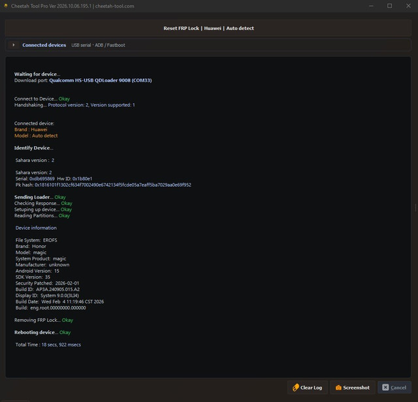
Task: Click the Build Date line
Action: (x=59, y=301)
